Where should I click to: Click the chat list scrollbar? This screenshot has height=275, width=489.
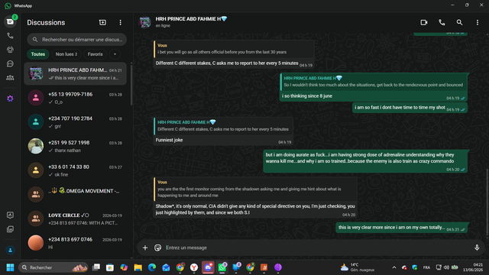click(x=131, y=84)
